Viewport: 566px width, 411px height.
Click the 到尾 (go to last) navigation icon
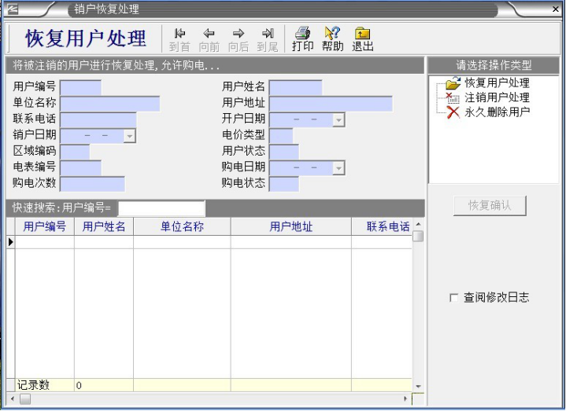(268, 33)
